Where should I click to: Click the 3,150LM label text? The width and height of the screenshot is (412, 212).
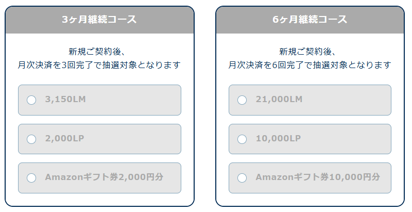point(64,100)
